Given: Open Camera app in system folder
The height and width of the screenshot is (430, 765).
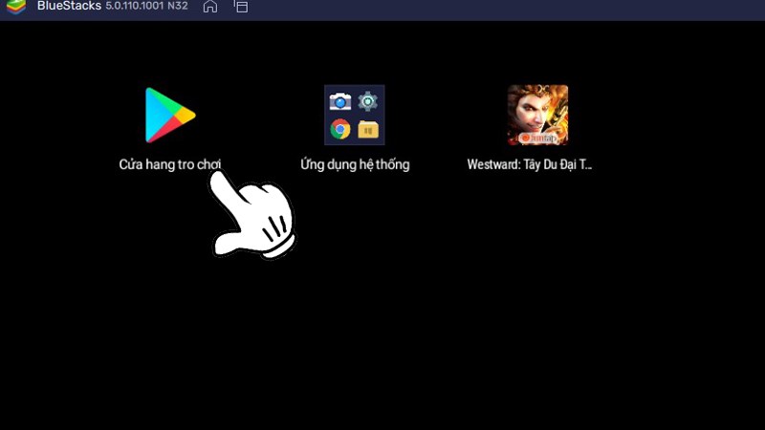Looking at the screenshot, I should point(340,101).
